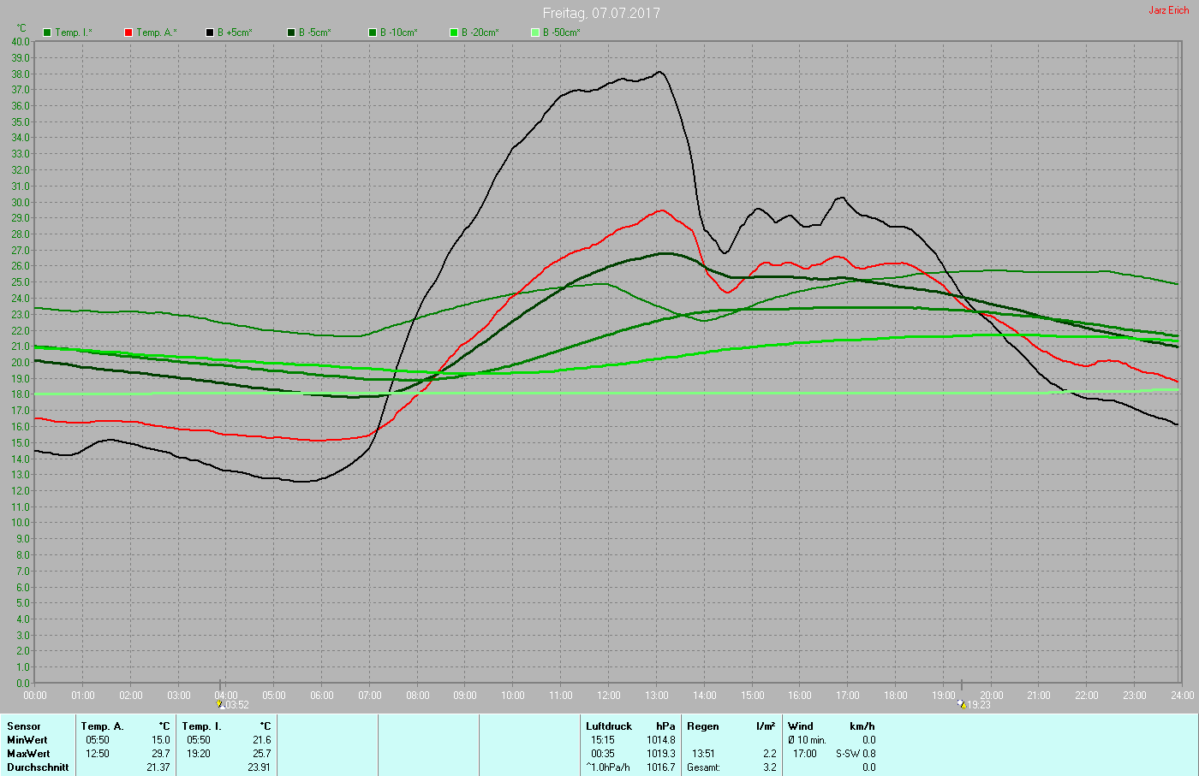Click the "MaxWert" row label
The width and height of the screenshot is (1199, 776).
click(28, 754)
